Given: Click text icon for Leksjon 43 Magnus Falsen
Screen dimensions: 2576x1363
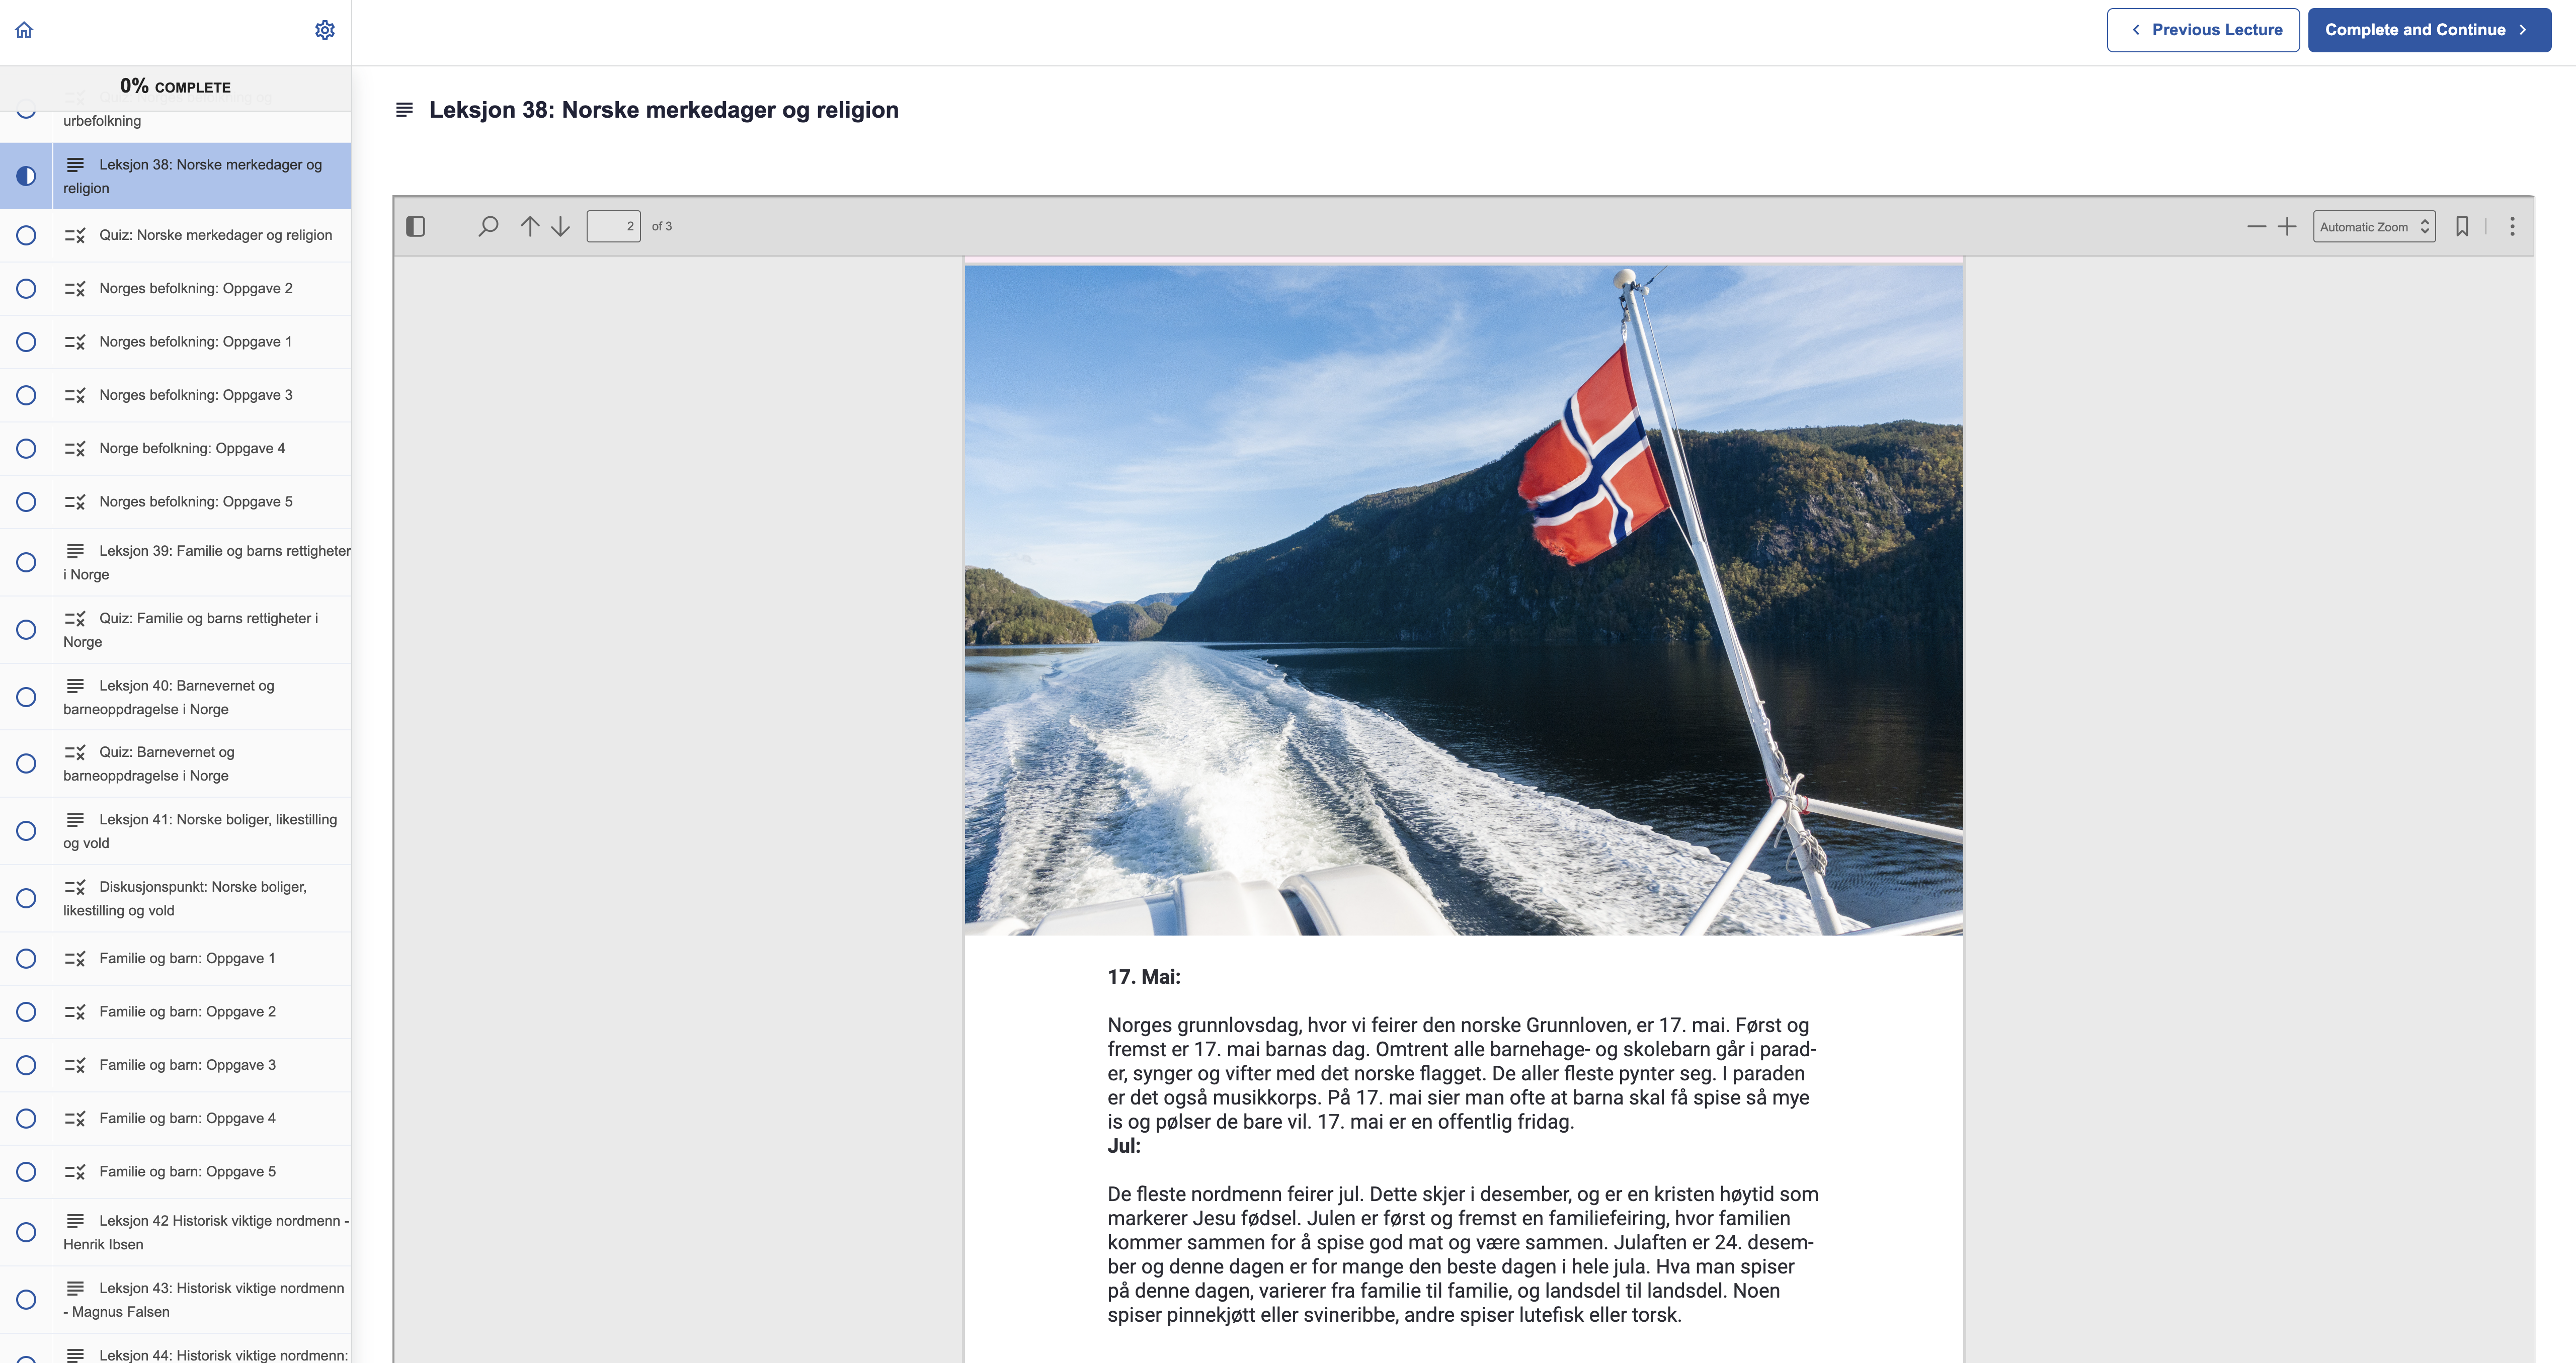Looking at the screenshot, I should pyautogui.click(x=75, y=1289).
